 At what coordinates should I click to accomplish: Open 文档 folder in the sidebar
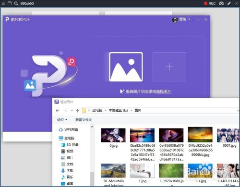point(67,164)
